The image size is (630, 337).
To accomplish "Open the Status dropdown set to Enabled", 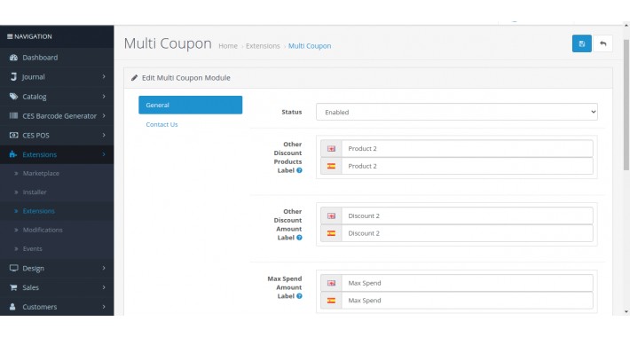I will click(457, 112).
